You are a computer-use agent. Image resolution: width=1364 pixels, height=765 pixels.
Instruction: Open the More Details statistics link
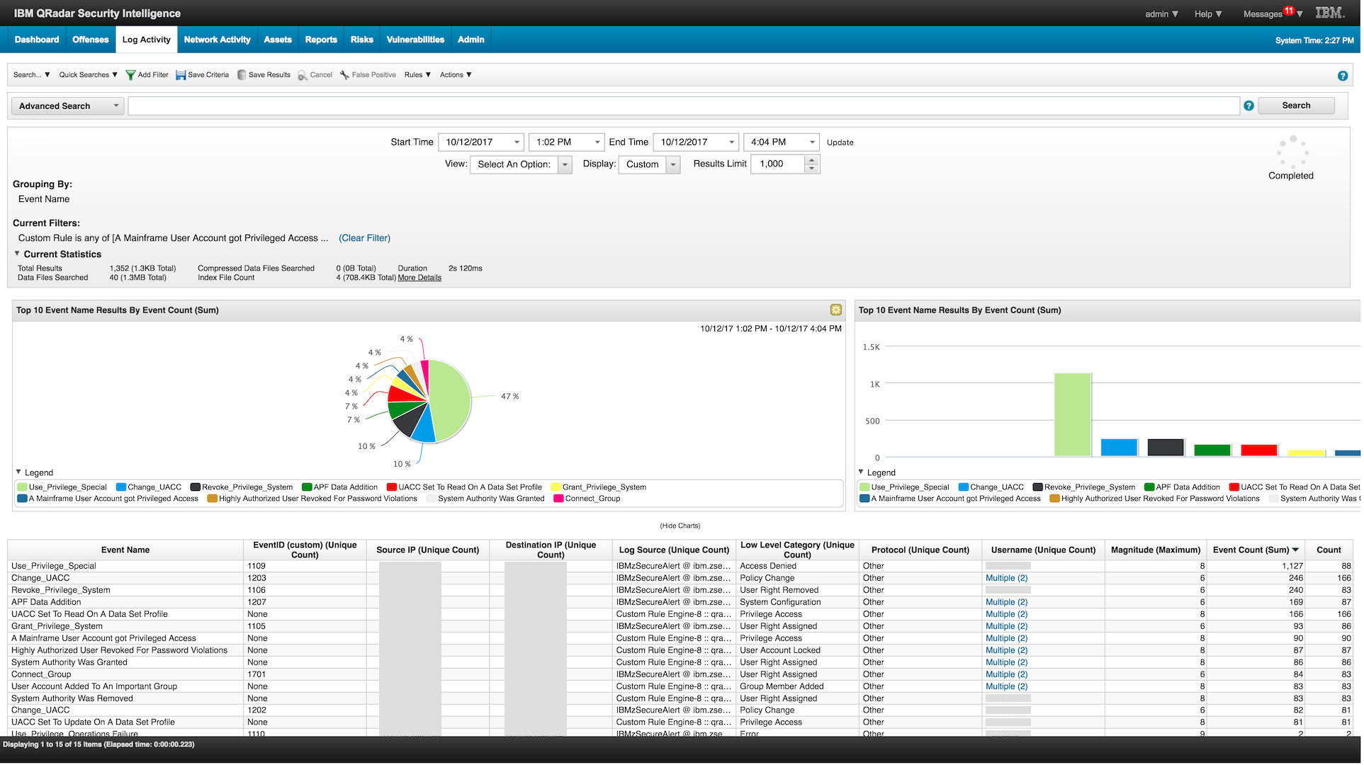click(419, 278)
